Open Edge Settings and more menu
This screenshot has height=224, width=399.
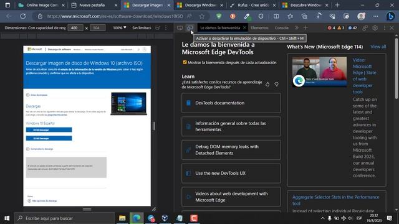coord(375,16)
